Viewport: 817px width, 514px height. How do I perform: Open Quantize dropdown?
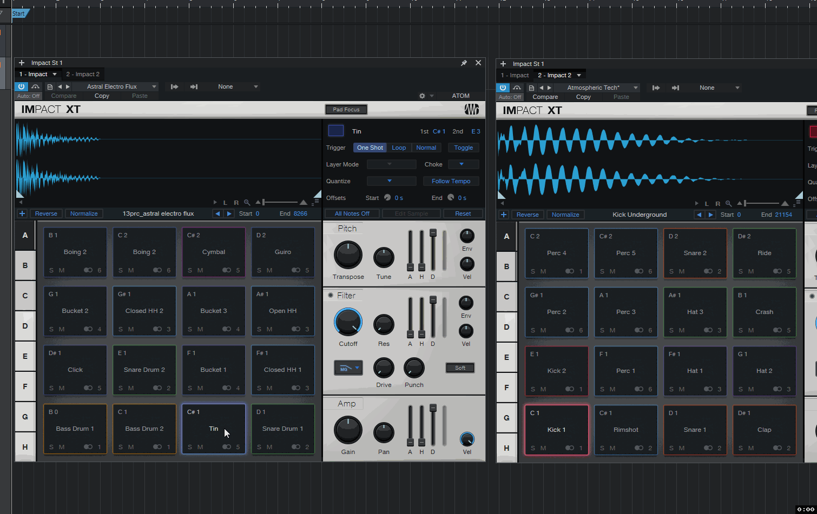[391, 181]
